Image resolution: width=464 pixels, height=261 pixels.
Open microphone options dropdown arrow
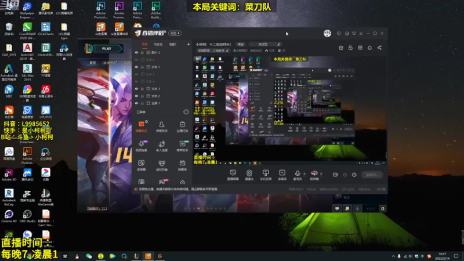[x=304, y=173]
